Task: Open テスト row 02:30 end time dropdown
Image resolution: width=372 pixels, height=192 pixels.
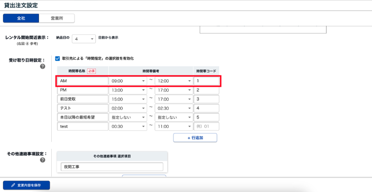Action: (x=173, y=108)
